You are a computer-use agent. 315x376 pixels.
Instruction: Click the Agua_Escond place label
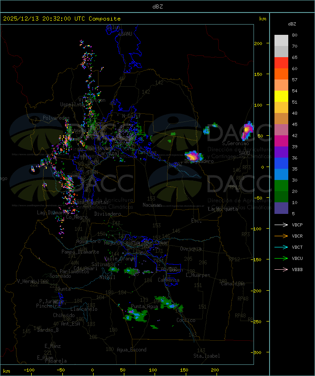(x=131, y=350)
